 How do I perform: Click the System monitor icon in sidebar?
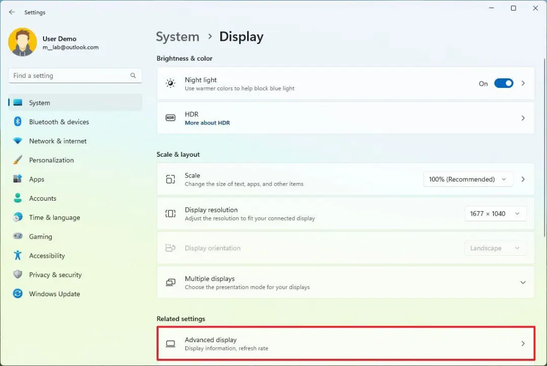click(17, 103)
